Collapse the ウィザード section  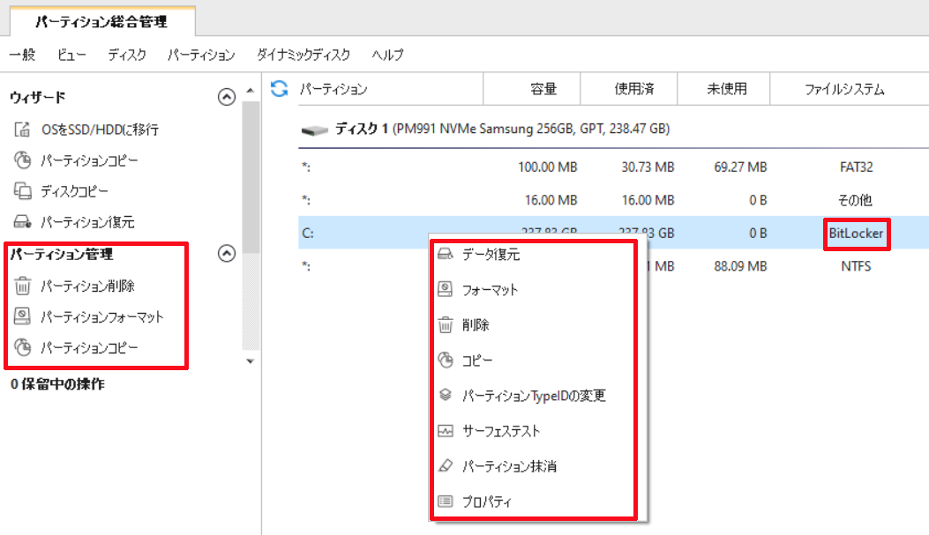pyautogui.click(x=227, y=97)
